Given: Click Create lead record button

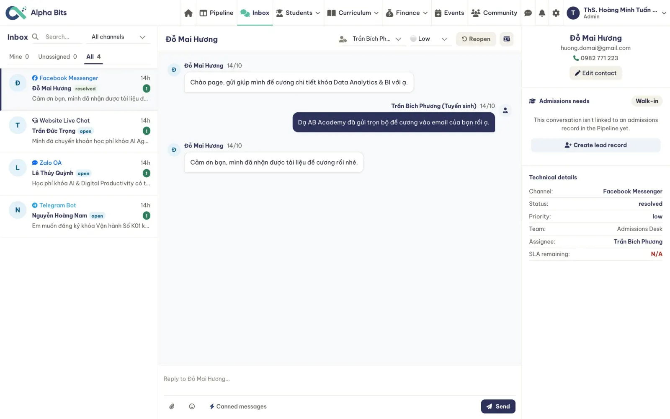Looking at the screenshot, I should (x=595, y=145).
